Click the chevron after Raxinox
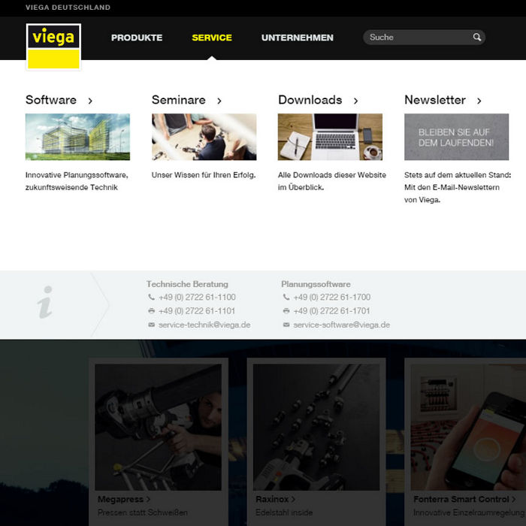This screenshot has width=526, height=526. (293, 499)
